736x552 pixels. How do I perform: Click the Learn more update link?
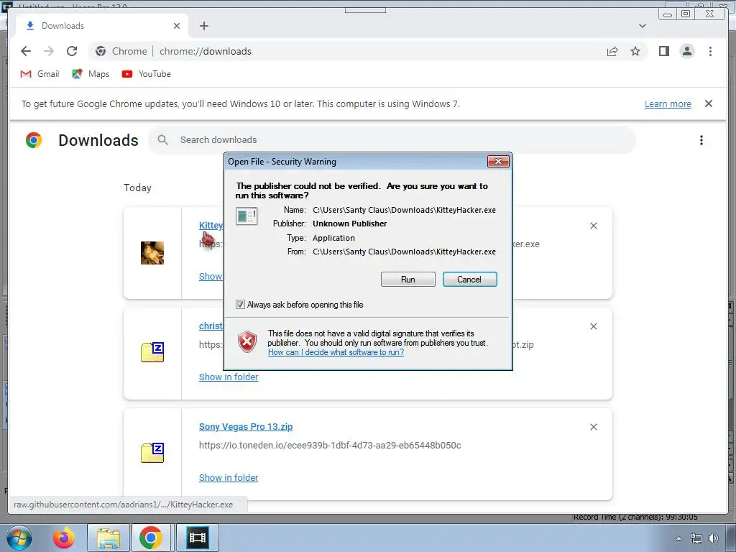point(668,103)
